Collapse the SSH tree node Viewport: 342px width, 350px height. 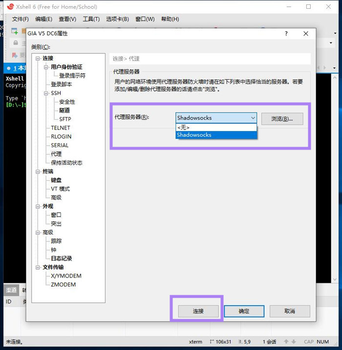(x=46, y=93)
